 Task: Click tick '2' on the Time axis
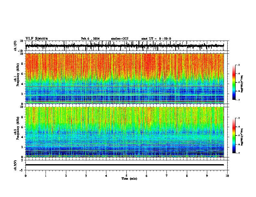pyautogui.click(x=66, y=176)
